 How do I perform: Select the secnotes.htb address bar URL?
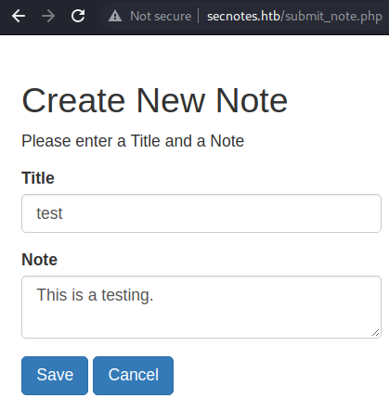294,17
